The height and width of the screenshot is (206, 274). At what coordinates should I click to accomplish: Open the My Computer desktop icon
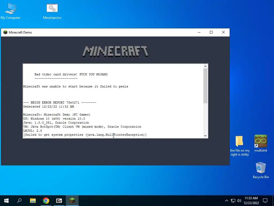(10, 11)
